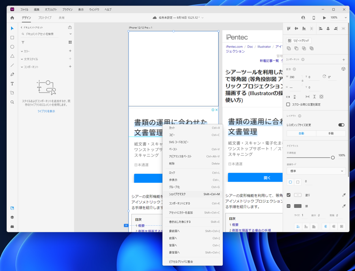The width and height of the screenshot is (355, 271).
Task: Align left edges icon
Action: 320,29
